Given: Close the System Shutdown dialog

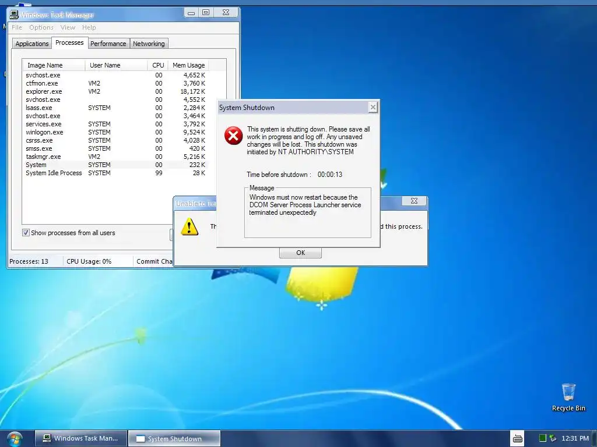Looking at the screenshot, I should tap(373, 108).
